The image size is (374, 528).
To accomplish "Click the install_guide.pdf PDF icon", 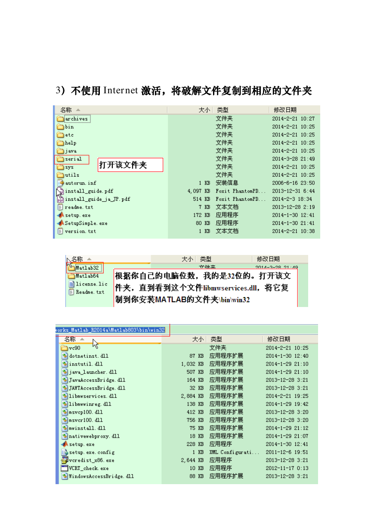I will tap(60, 191).
